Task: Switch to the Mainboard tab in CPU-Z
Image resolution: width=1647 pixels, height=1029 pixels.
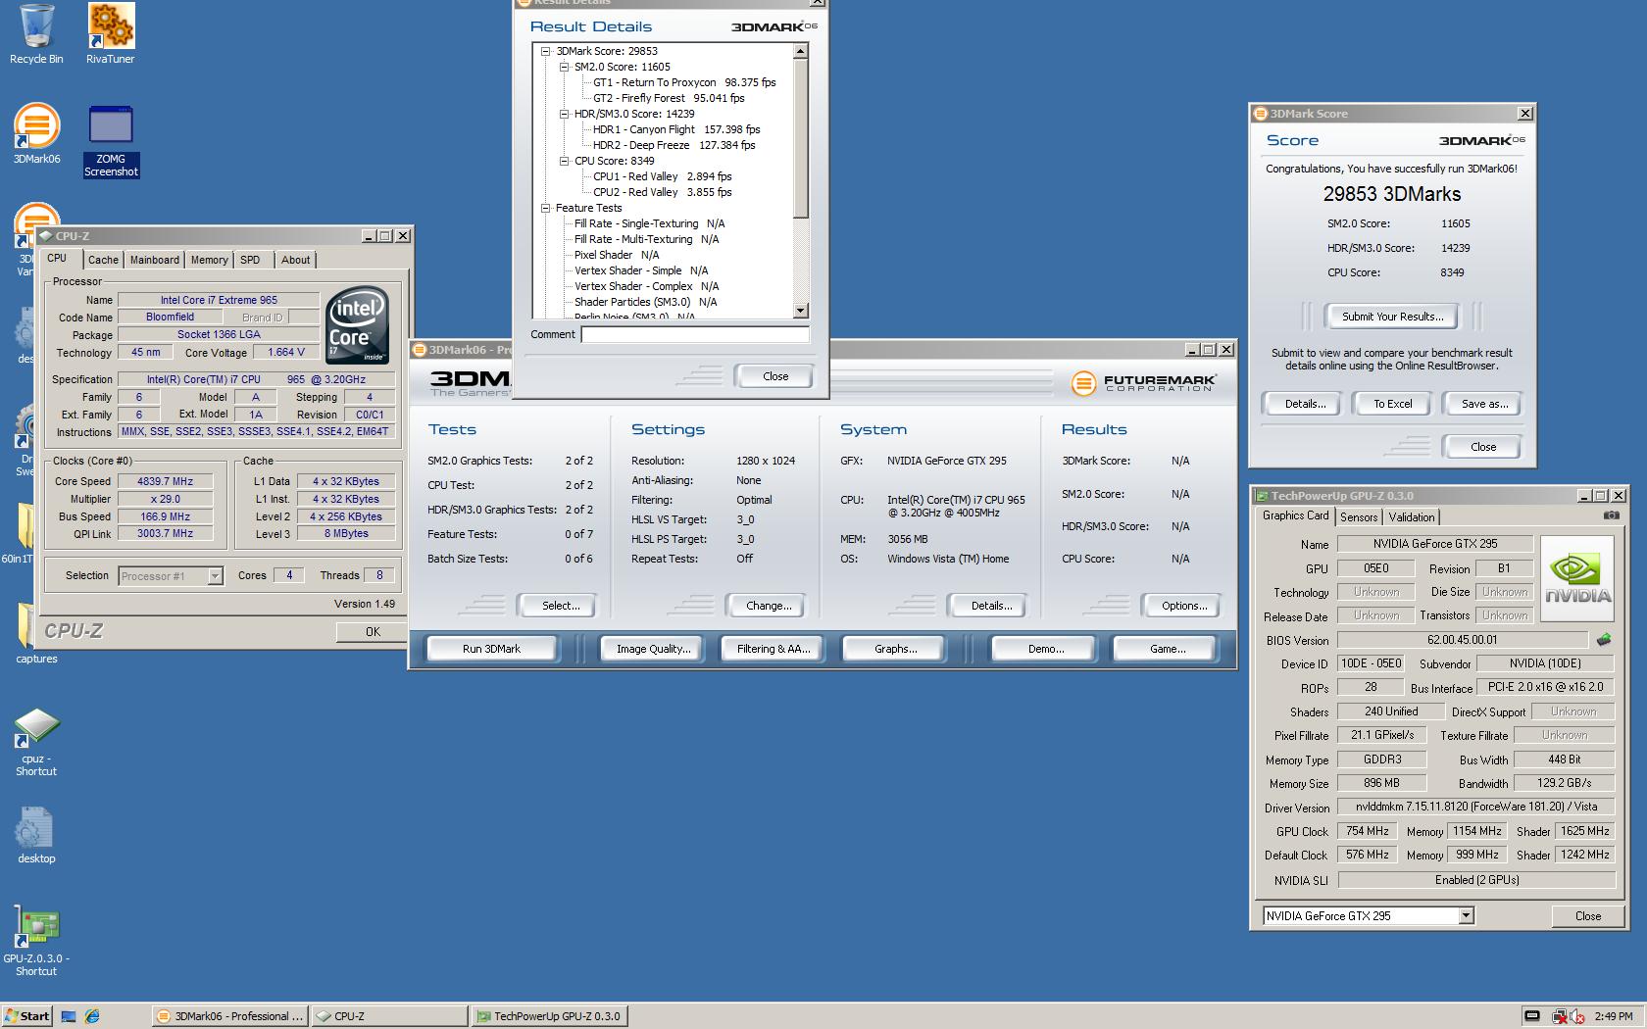Action: [155, 260]
